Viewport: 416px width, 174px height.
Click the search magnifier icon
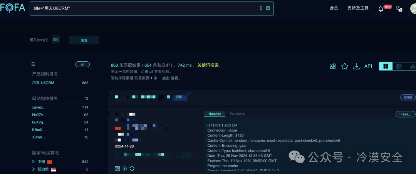click(x=268, y=8)
